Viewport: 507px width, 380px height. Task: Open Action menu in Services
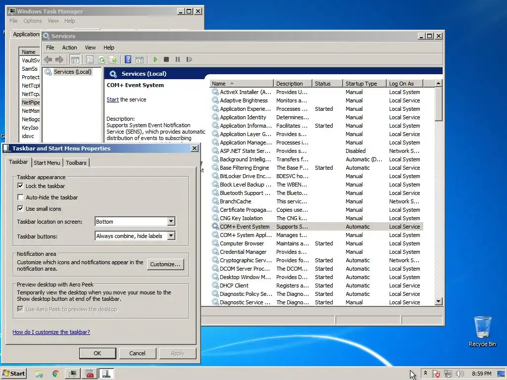pyautogui.click(x=69, y=47)
